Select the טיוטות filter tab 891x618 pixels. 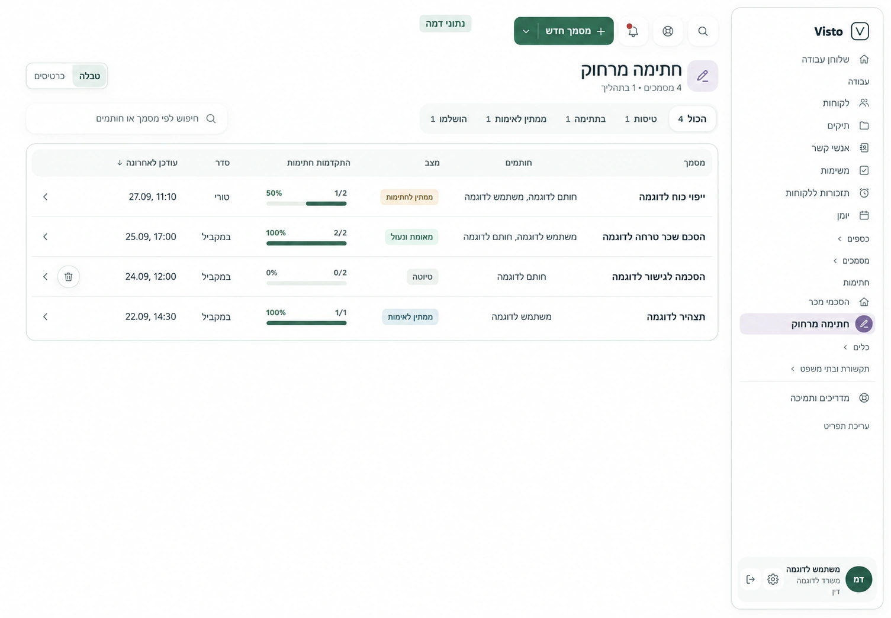pyautogui.click(x=641, y=119)
